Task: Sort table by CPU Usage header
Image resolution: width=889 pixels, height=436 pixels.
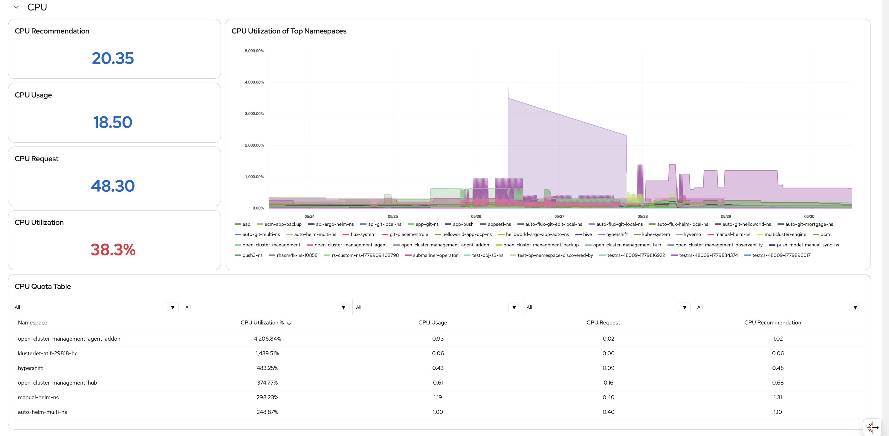Action: (433, 322)
